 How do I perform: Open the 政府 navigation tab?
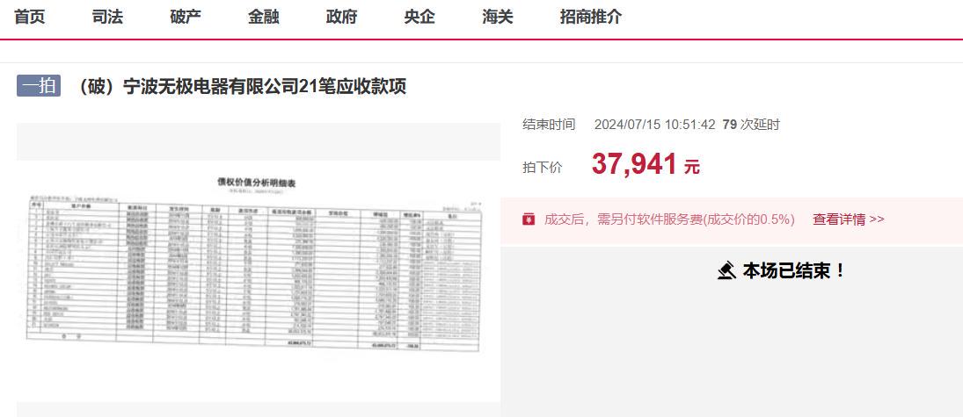341,18
